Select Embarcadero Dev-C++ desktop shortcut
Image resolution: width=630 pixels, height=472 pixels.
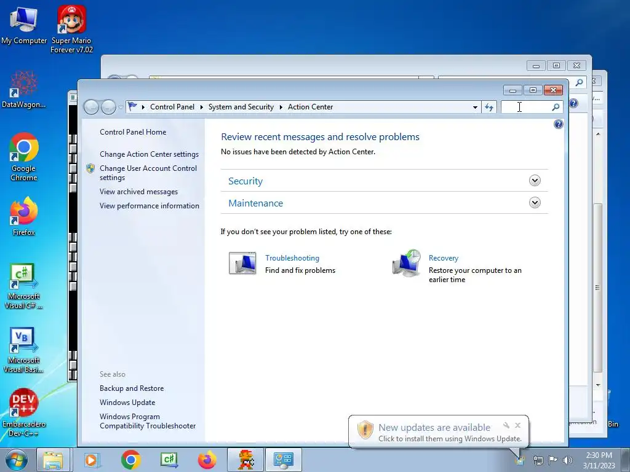(23, 412)
